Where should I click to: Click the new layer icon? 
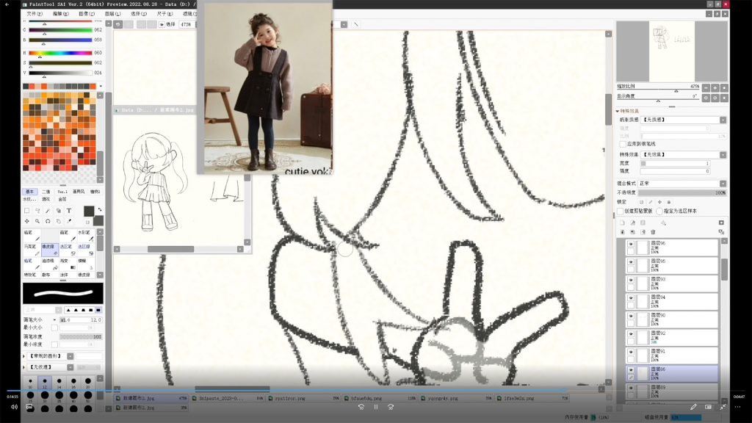pyautogui.click(x=621, y=223)
